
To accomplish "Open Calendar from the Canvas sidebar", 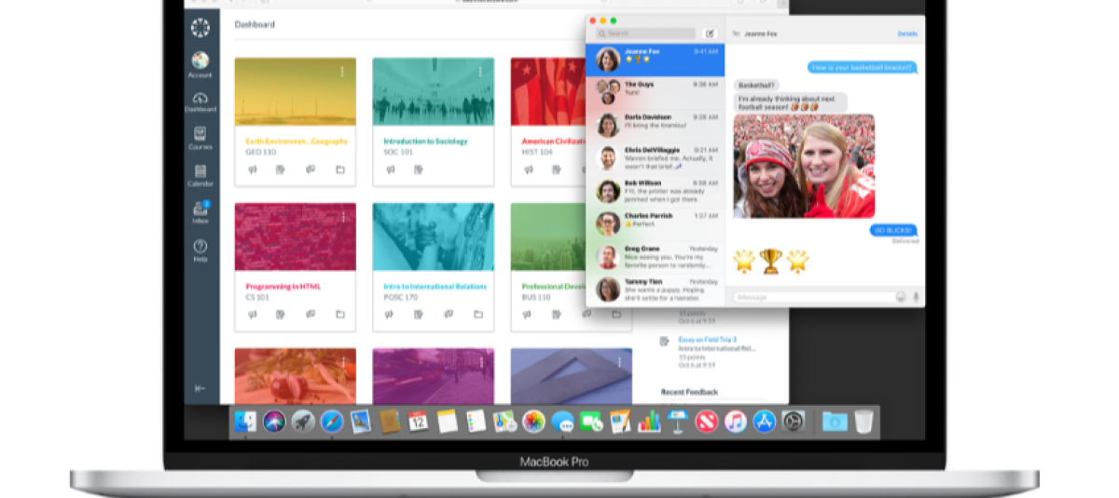I will pos(200,174).
